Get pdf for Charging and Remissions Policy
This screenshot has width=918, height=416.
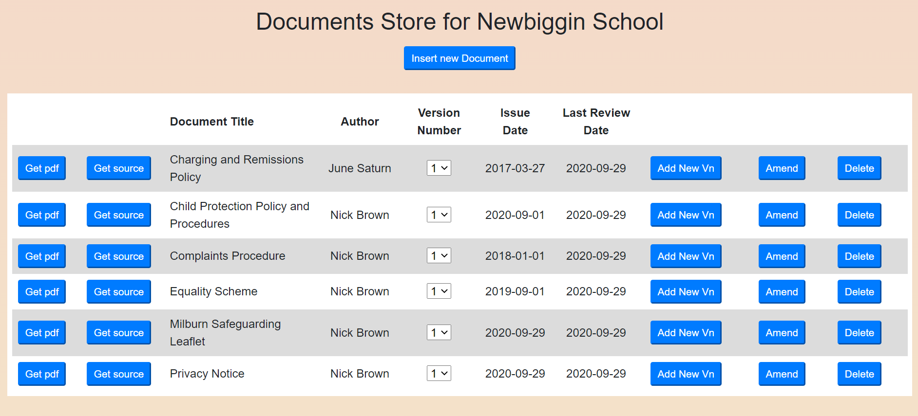42,168
